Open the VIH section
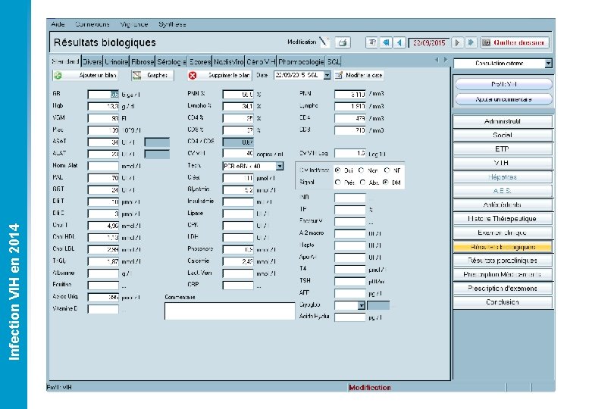Viewport: 614px width, 409px height. pos(503,163)
